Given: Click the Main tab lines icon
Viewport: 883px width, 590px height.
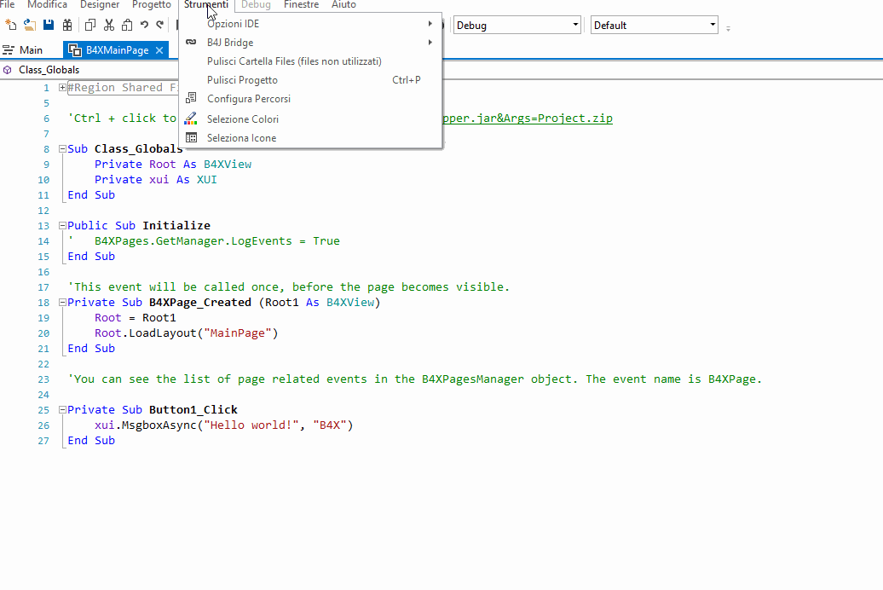Looking at the screenshot, I should (x=9, y=50).
